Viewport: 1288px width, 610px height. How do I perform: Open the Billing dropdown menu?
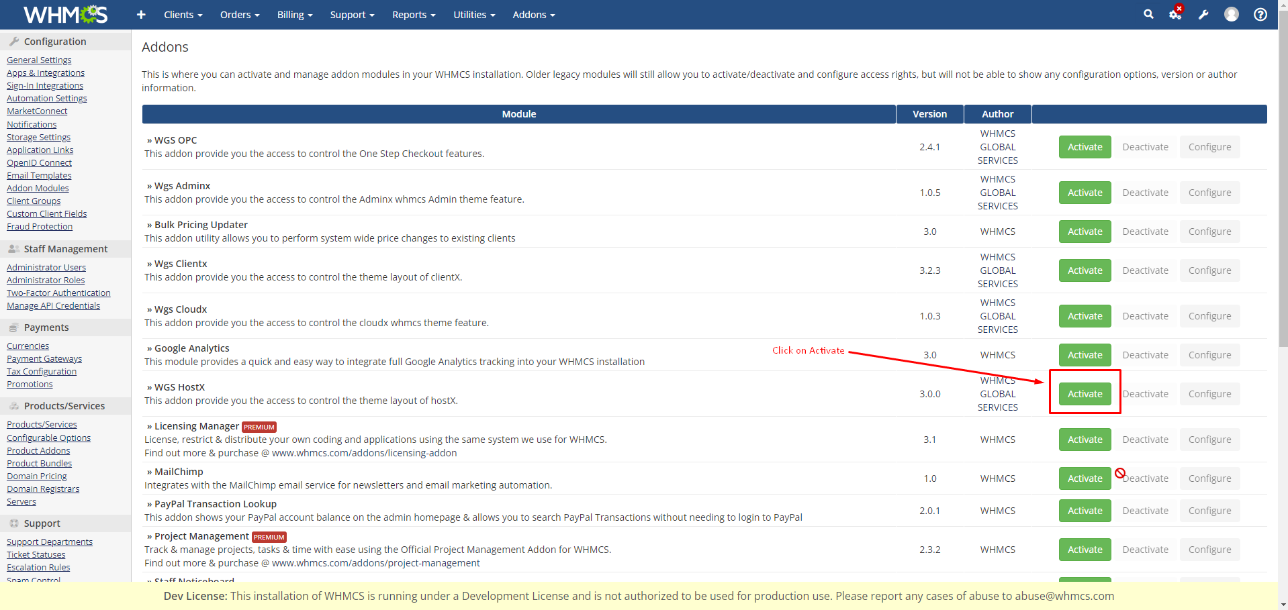point(295,15)
